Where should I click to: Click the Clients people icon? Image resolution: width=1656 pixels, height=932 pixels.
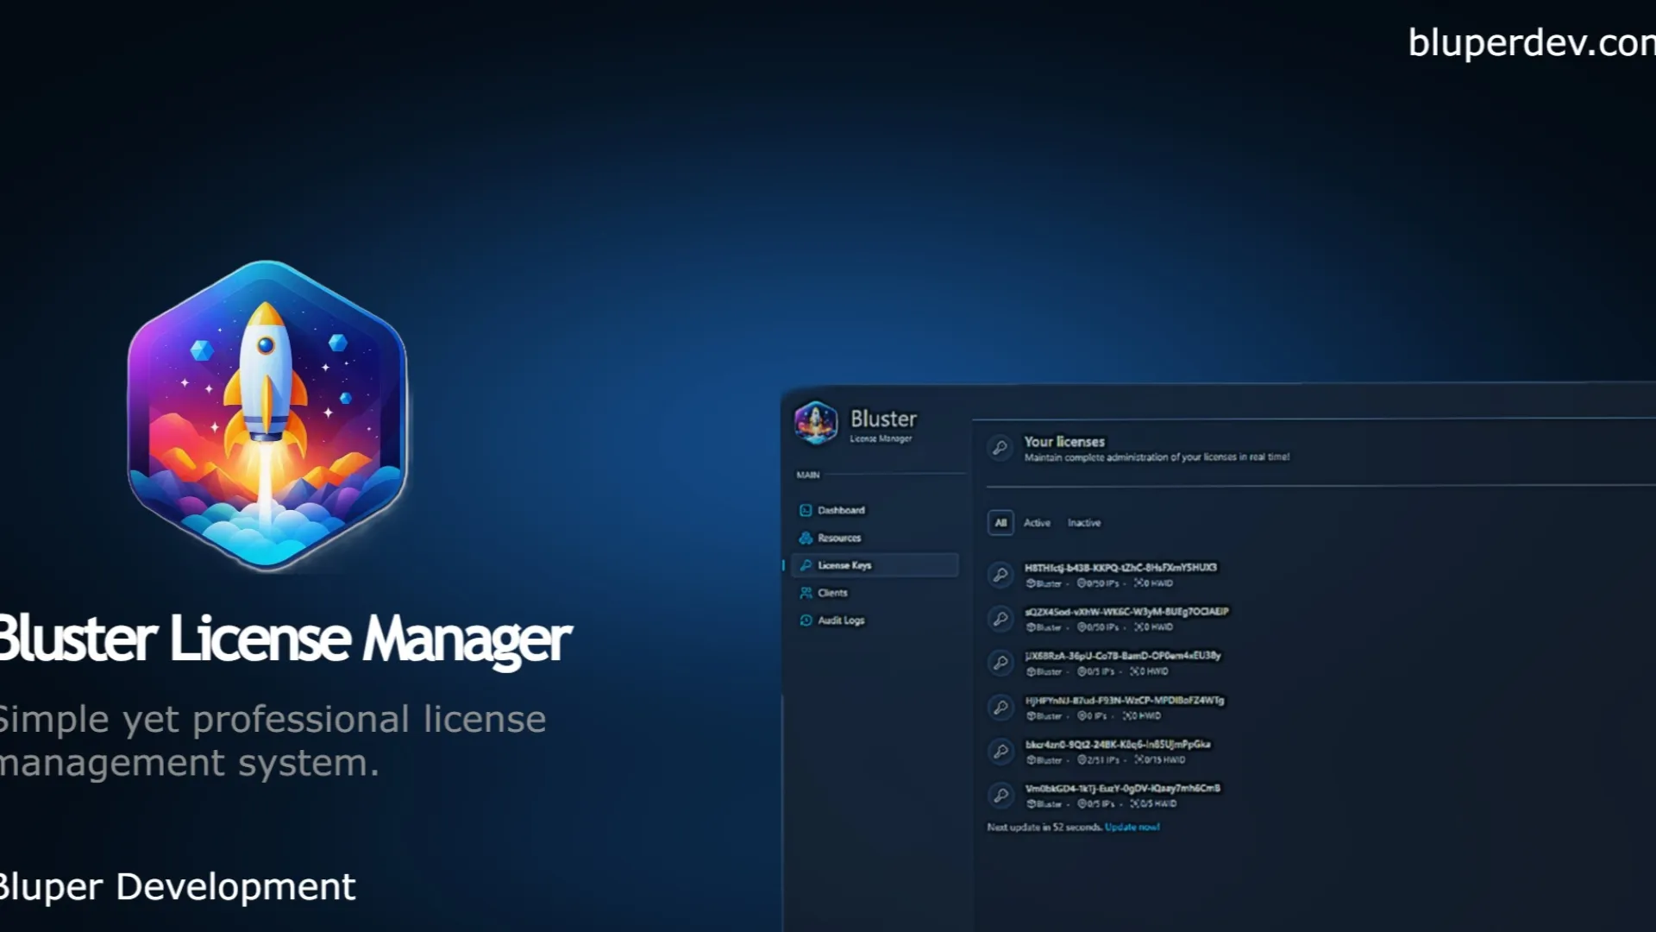(x=806, y=593)
